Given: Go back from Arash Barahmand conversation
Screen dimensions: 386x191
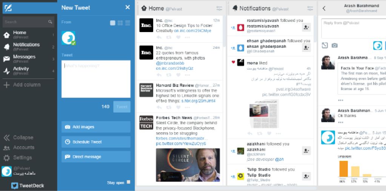Looking at the screenshot, I should click(324, 8).
